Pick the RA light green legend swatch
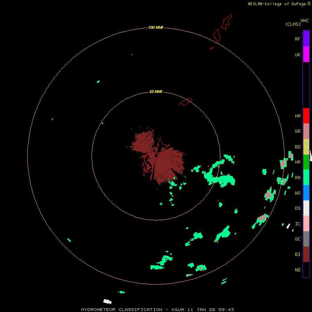 pyautogui.click(x=306, y=177)
